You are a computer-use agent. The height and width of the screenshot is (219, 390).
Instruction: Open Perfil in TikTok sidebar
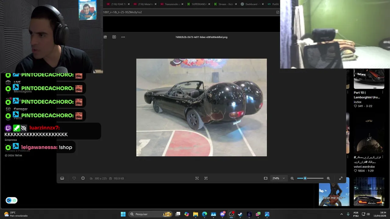coord(18,118)
